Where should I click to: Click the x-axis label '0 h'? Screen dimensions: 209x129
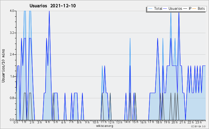16,122
